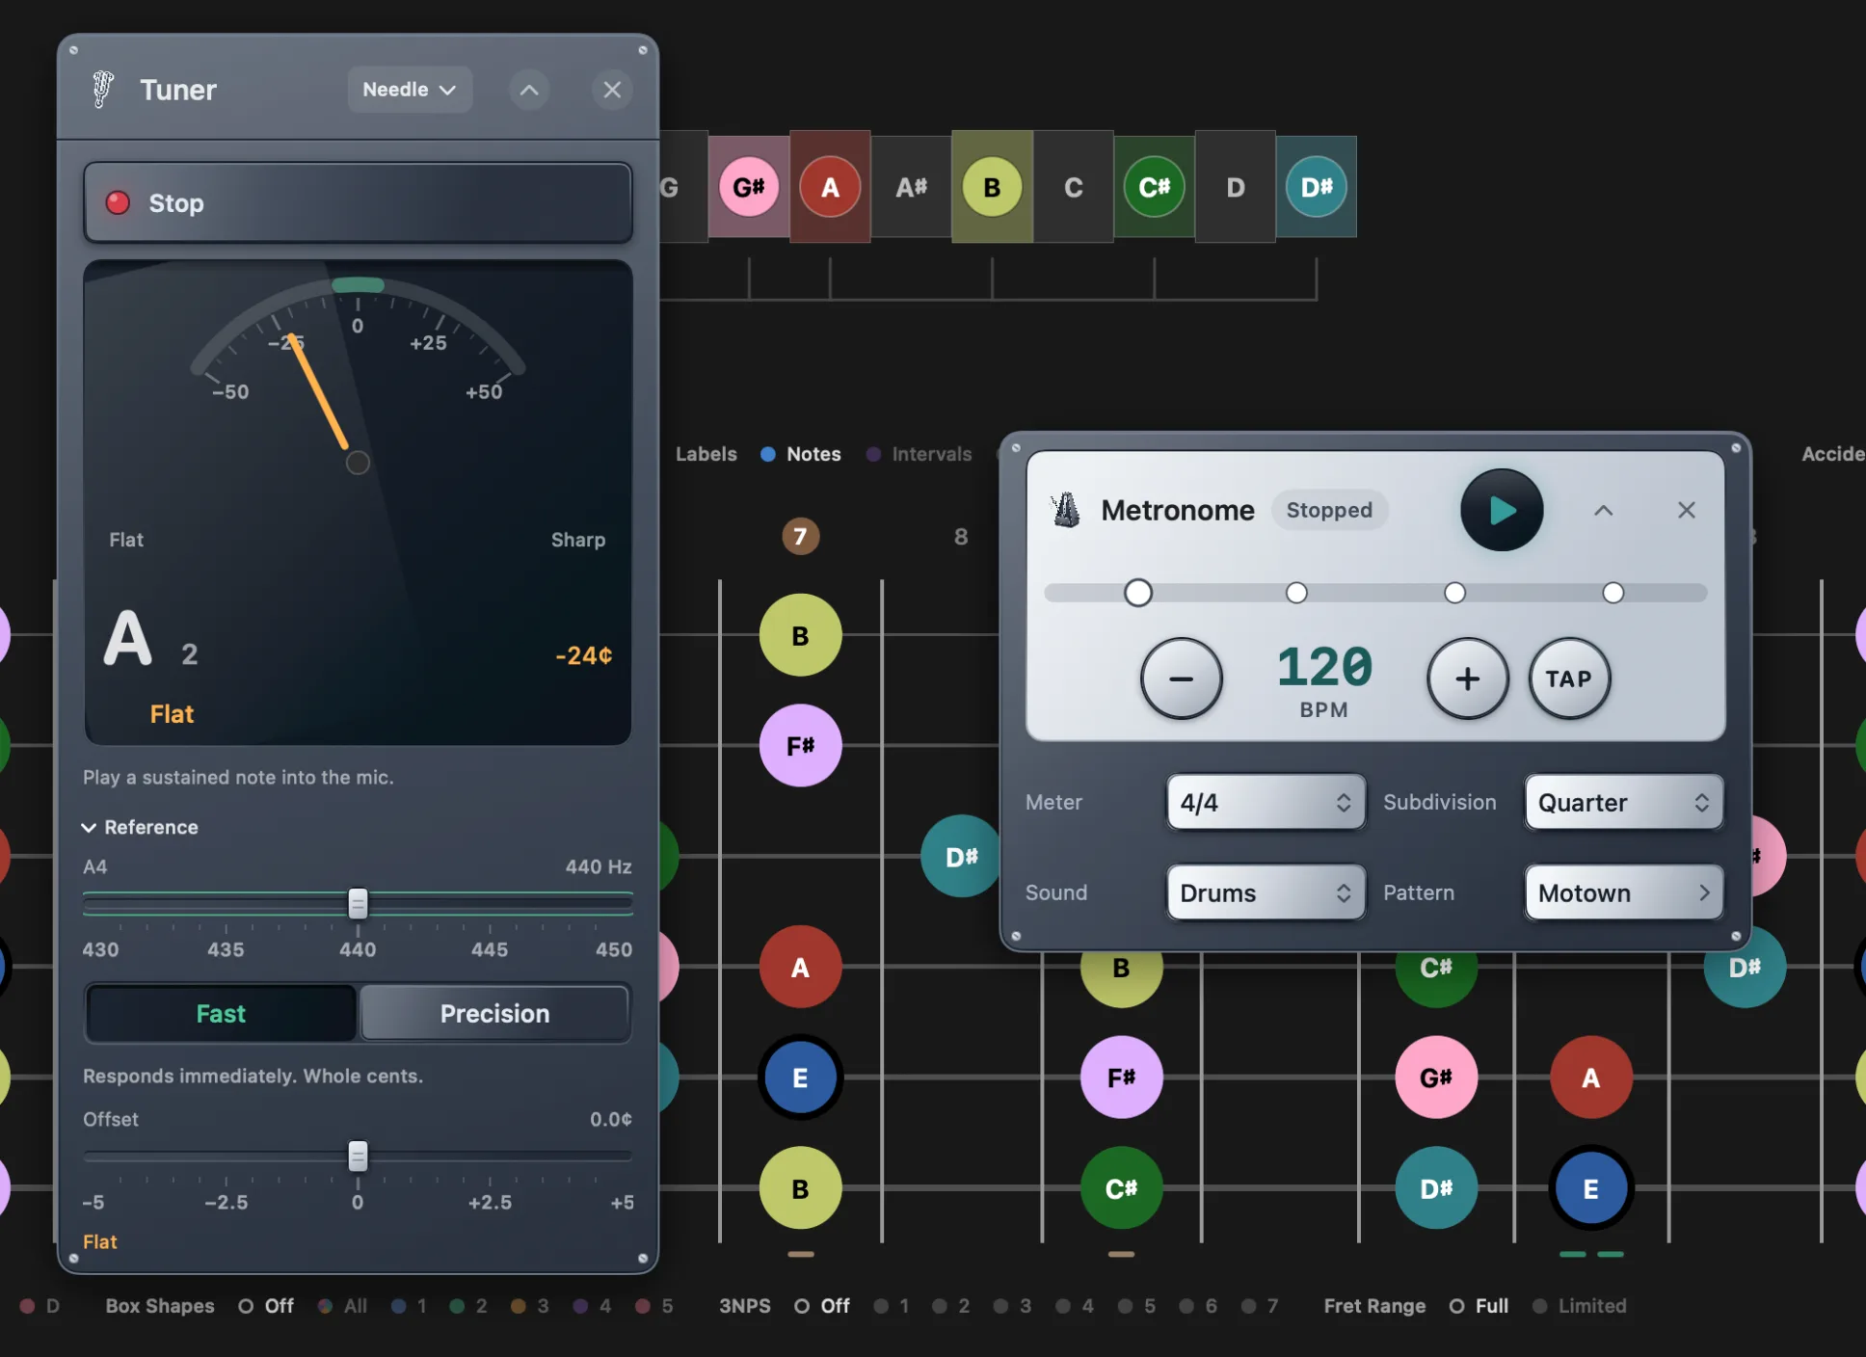This screenshot has height=1357, width=1866.
Task: Click the F# note at fret 7
Action: coord(800,745)
